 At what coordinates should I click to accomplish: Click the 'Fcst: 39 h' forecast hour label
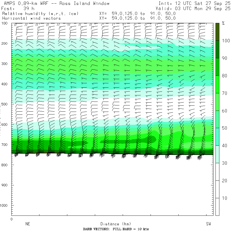coord(18,9)
